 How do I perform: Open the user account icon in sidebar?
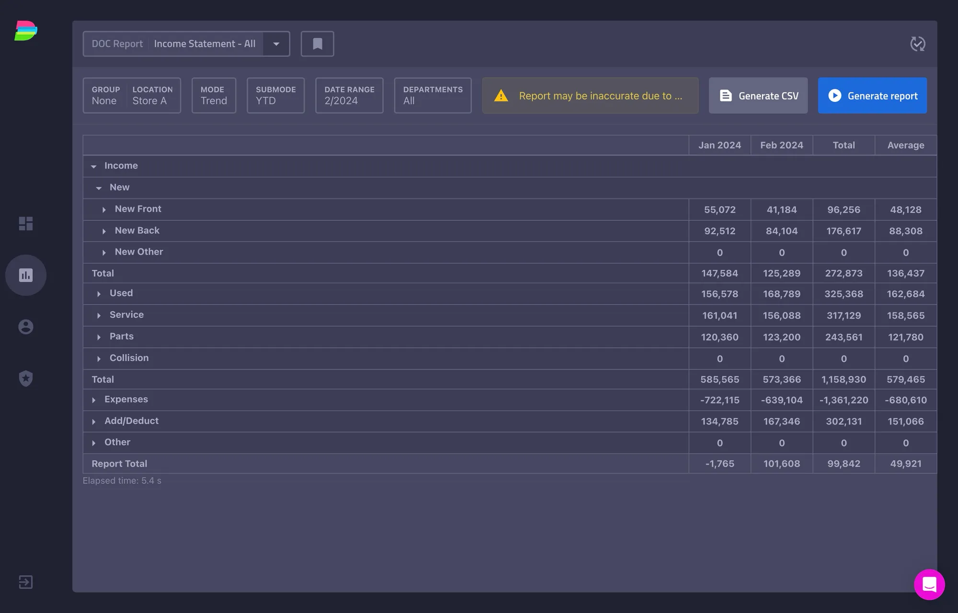26,327
